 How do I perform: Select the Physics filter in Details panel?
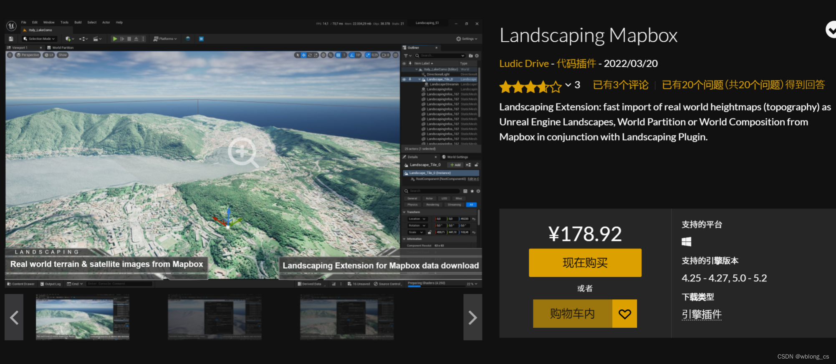pos(412,205)
